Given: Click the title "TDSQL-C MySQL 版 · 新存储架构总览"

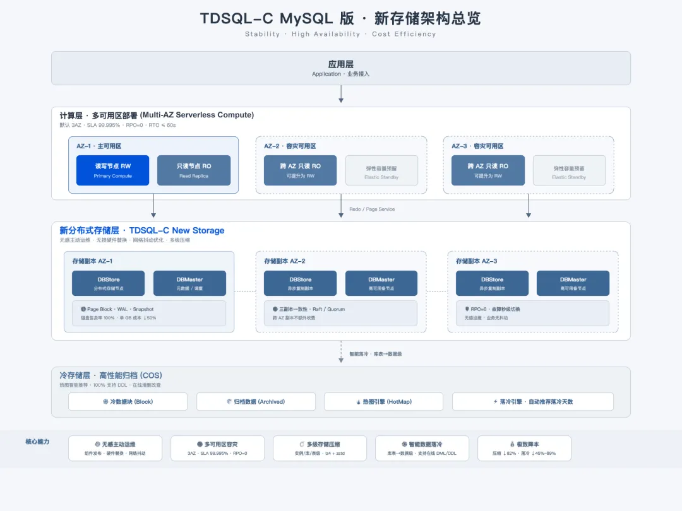Looking at the screenshot, I should click(x=340, y=18).
